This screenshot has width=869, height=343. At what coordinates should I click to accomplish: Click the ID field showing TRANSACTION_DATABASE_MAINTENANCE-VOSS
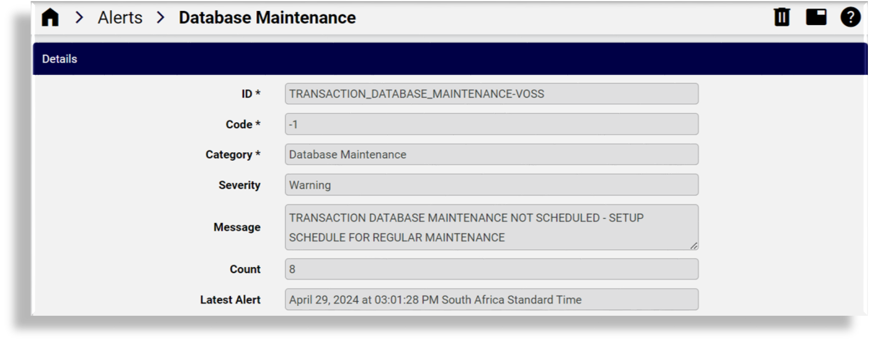491,93
